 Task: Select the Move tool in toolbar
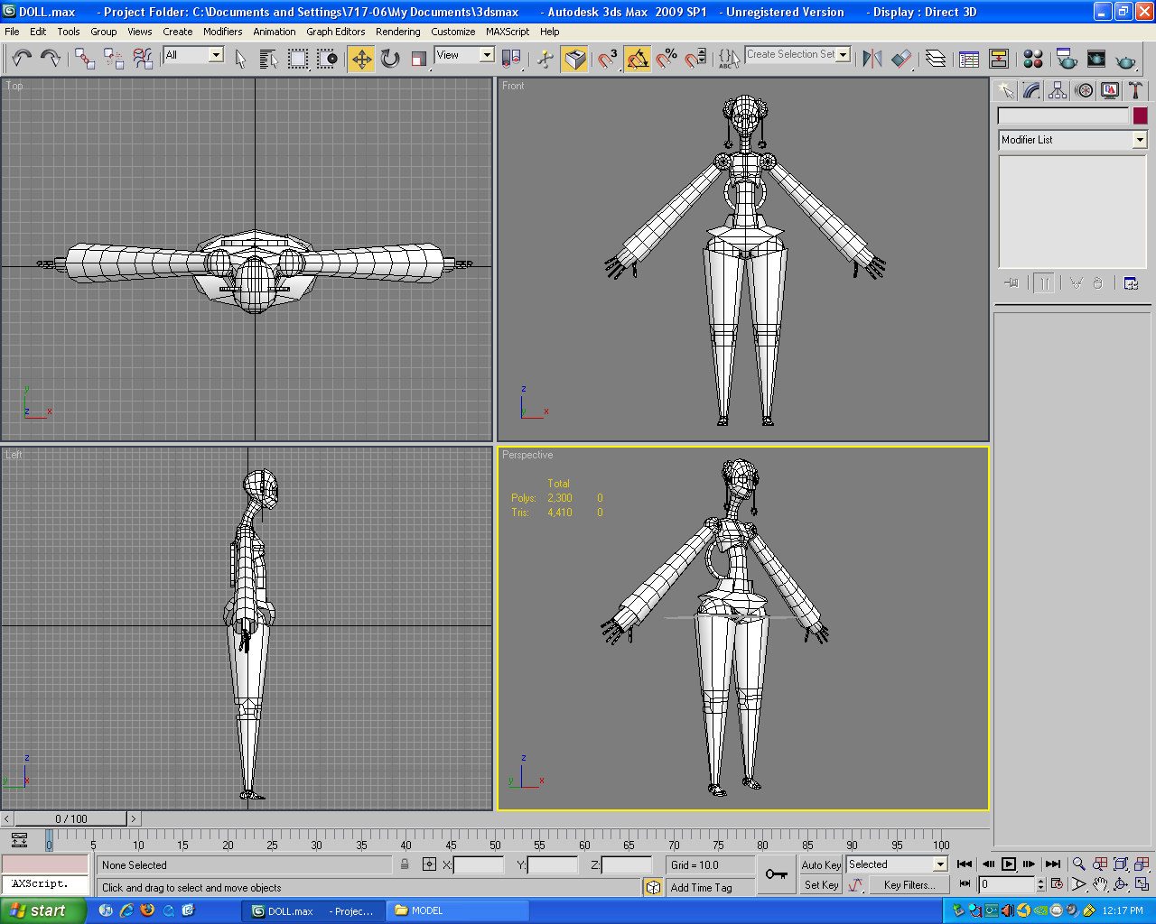[361, 59]
